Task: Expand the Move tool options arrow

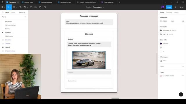Action: 10,7
